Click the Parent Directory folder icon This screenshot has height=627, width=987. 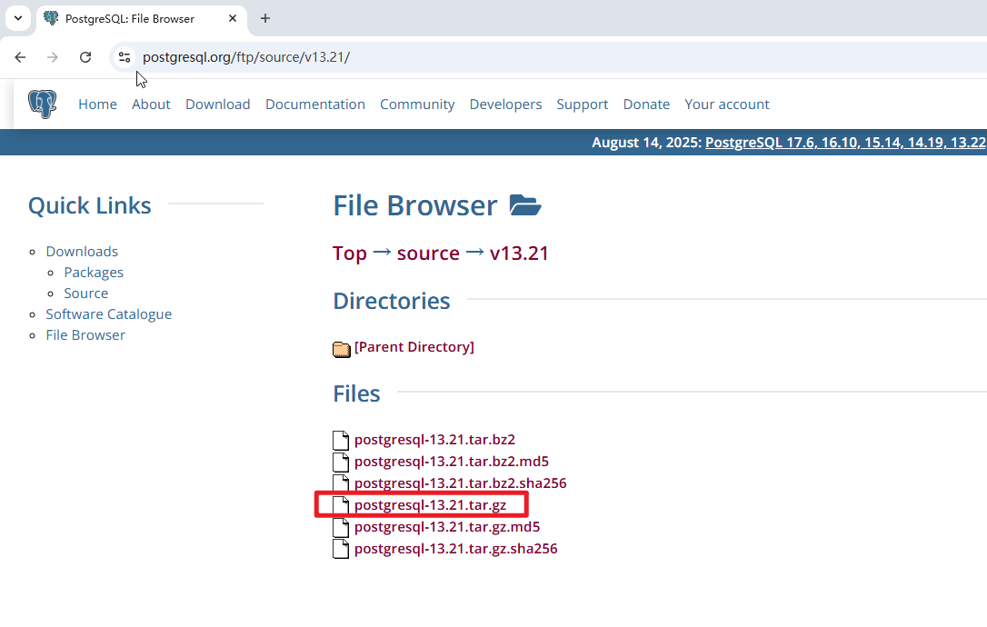(x=341, y=349)
